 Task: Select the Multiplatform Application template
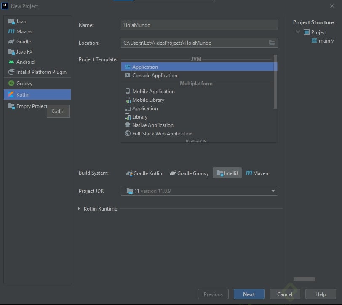click(198, 108)
